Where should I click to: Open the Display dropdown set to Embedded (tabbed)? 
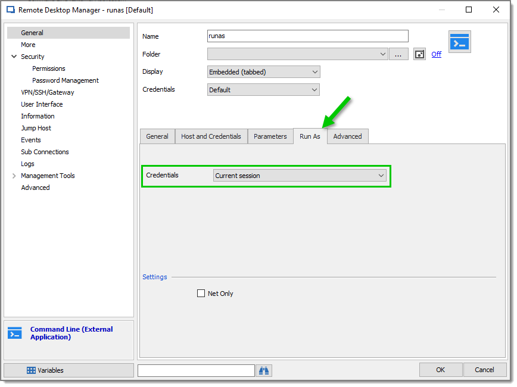click(263, 72)
